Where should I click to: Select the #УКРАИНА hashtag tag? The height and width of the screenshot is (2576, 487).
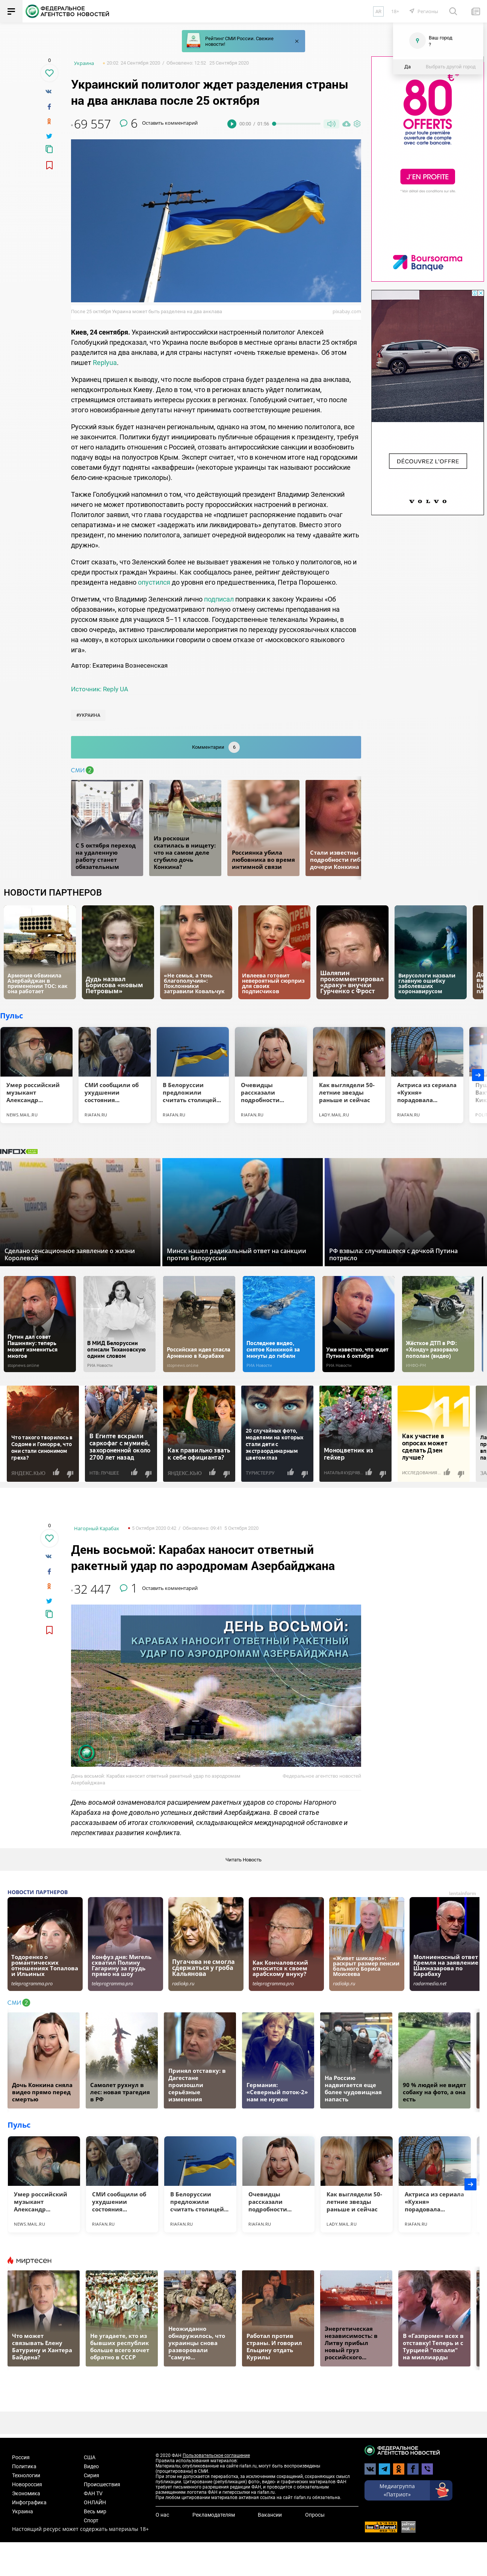[88, 715]
